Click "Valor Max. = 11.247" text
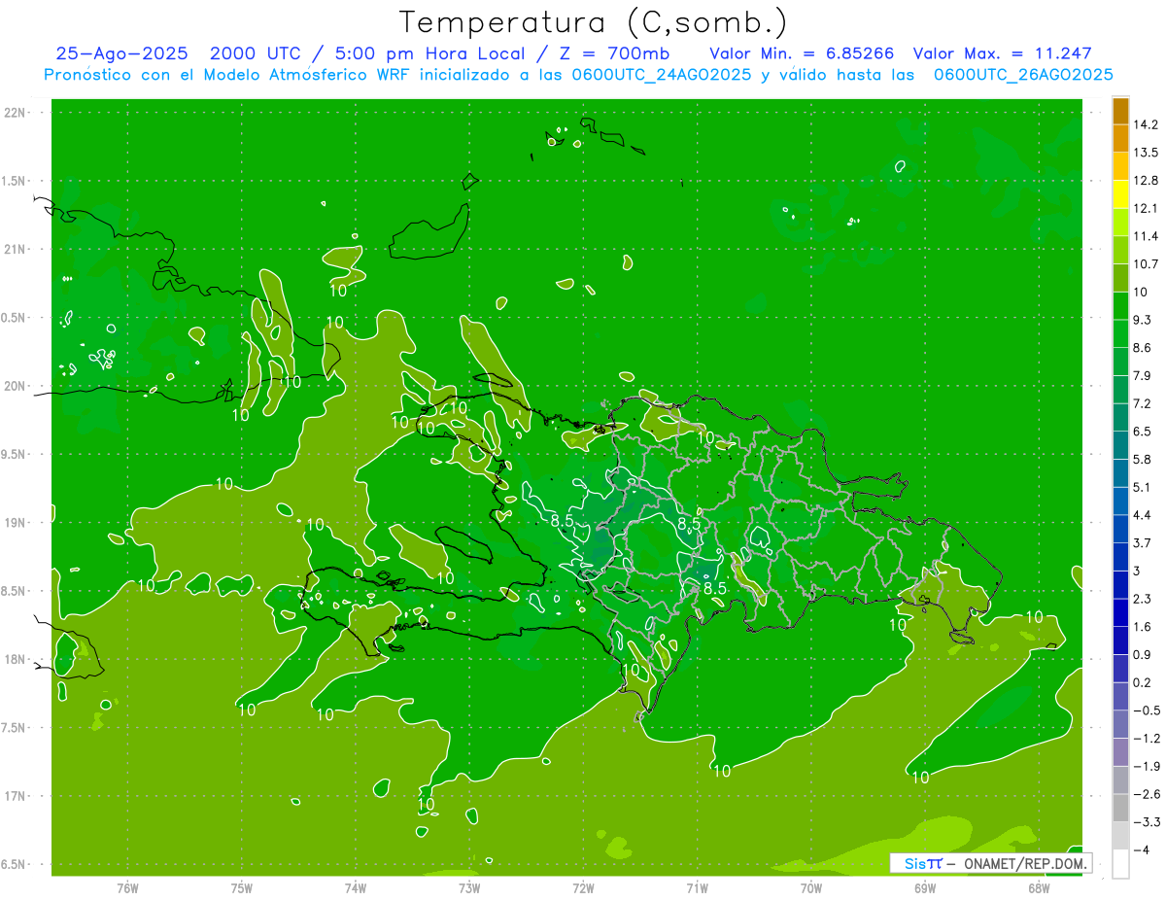 coord(1002,54)
